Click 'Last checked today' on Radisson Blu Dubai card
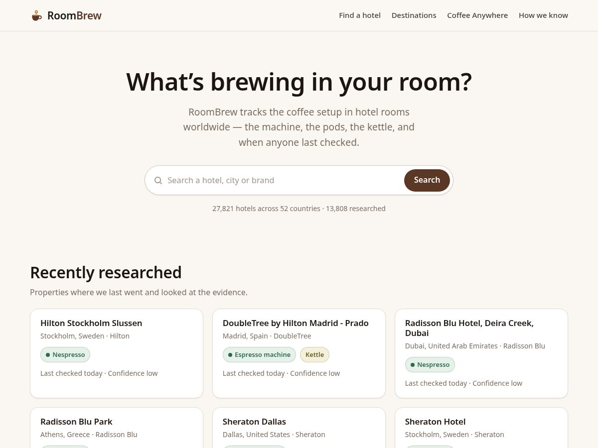Viewport: 598px width, 448px height. 436,383
